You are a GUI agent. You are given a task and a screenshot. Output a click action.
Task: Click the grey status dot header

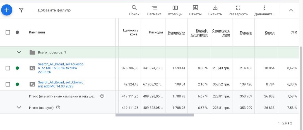(x=17, y=32)
